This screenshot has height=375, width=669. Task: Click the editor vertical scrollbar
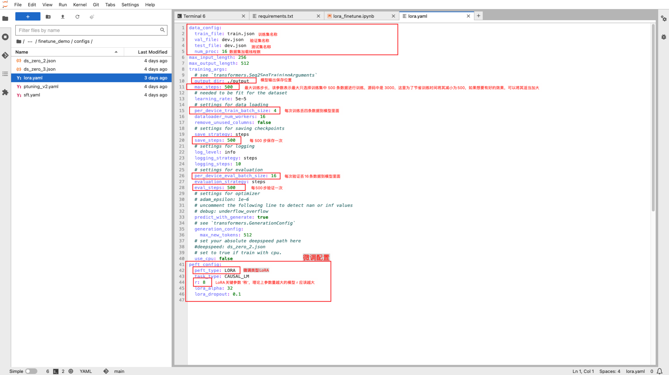(653, 117)
